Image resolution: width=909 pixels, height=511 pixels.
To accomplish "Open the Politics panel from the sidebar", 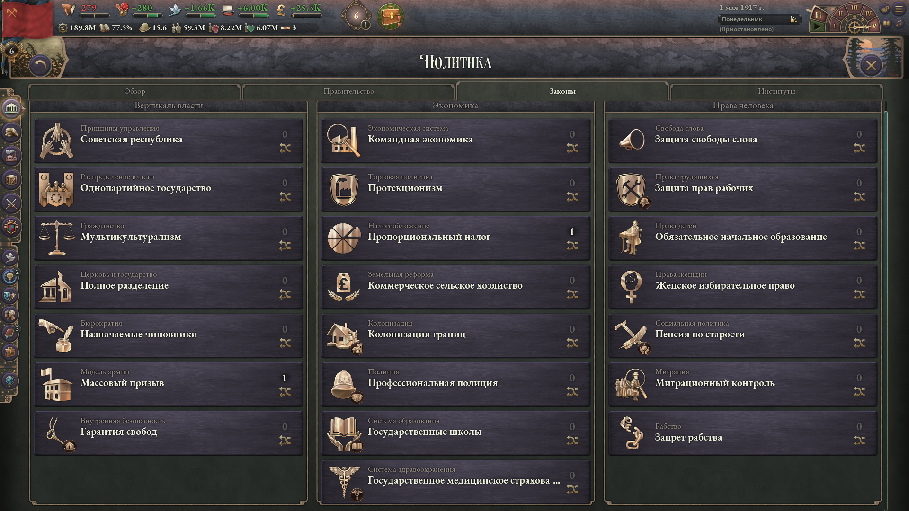I will click(x=11, y=108).
